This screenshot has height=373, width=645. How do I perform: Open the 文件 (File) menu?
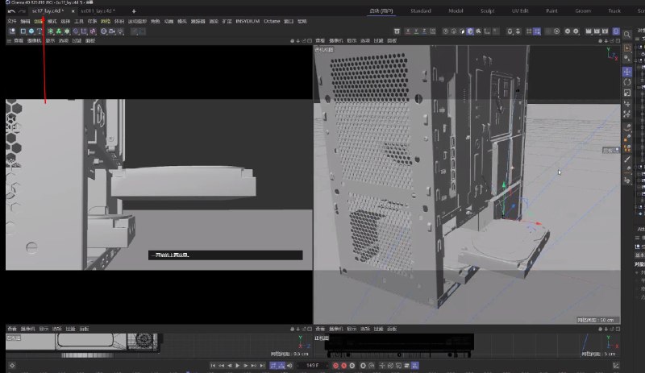point(12,21)
